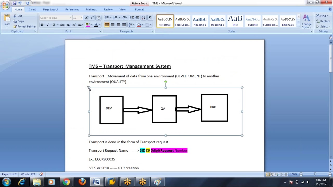333x187 pixels.
Task: Toggle Italic formatting
Action: click(48, 25)
